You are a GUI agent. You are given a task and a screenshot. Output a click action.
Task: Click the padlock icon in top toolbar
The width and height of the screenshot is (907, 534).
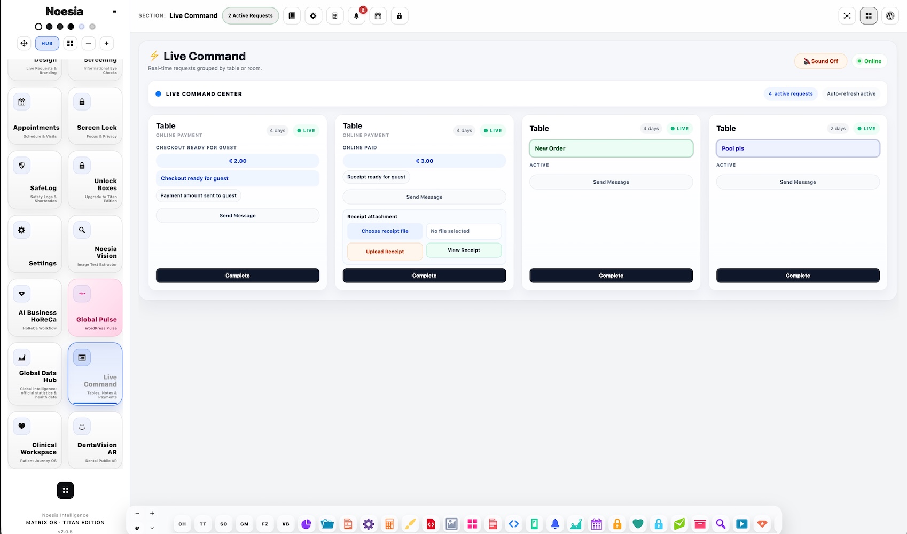point(400,16)
